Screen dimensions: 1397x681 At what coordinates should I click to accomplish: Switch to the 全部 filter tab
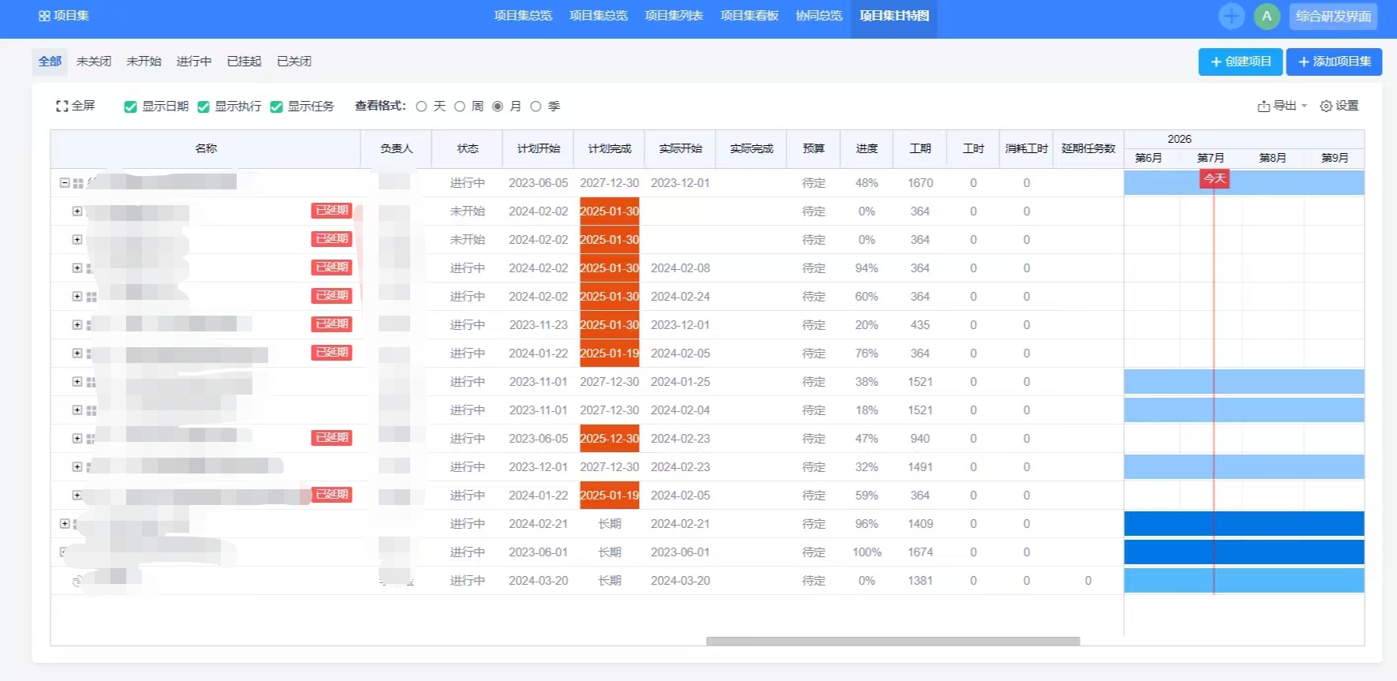point(50,62)
